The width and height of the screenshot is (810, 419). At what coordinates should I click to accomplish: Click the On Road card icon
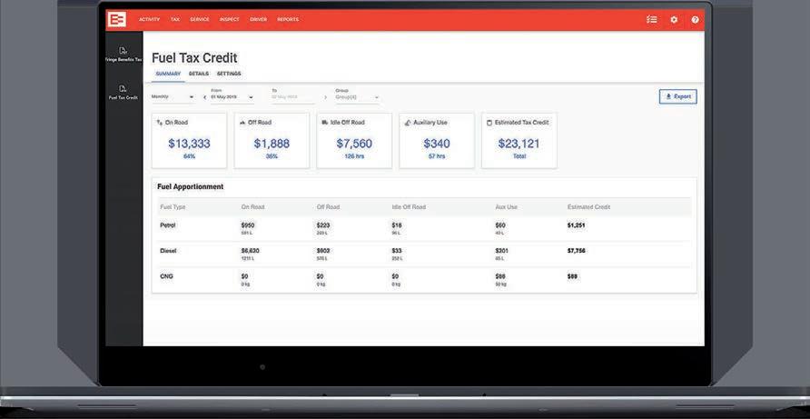(x=160, y=123)
